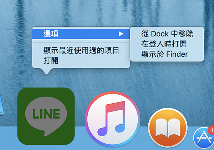214x150 pixels.
Task: Expand the 選項 submenu arrow
Action: (121, 34)
